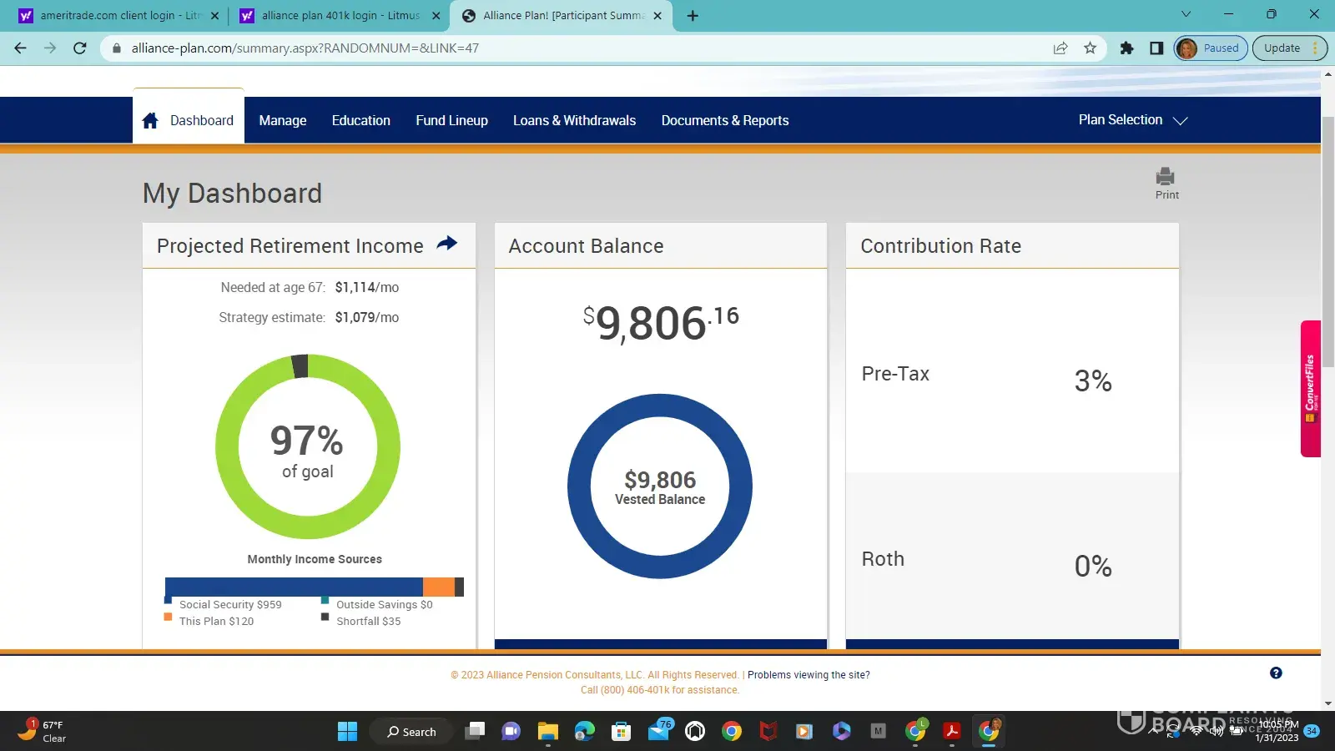Bookmark this page with star icon
This screenshot has height=751, width=1335.
[x=1090, y=48]
